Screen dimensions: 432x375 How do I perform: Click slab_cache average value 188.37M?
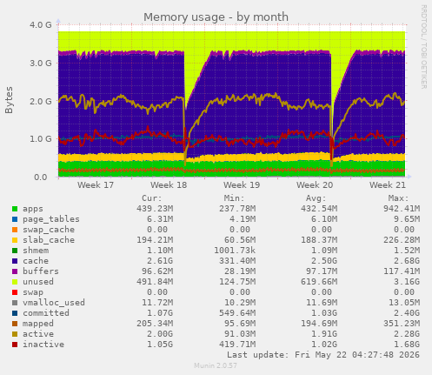319,240
